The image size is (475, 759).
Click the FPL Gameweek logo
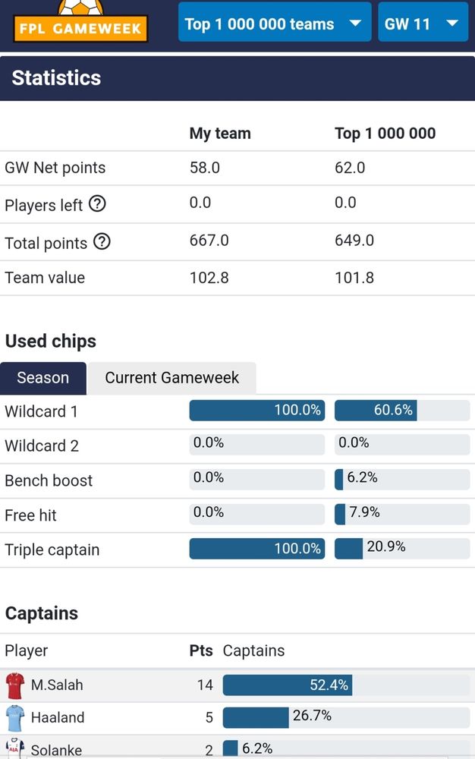pos(80,23)
